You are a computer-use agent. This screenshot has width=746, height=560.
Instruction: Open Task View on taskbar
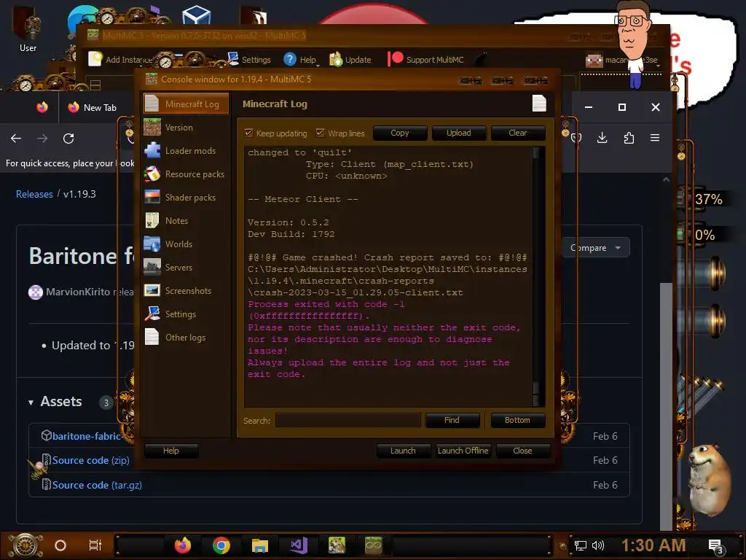95,545
